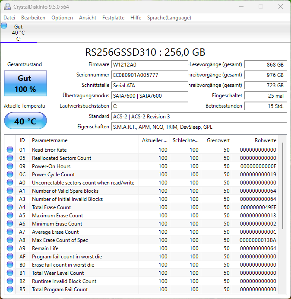This screenshot has height=299, width=291.
Task: Click the CrystalDiskInfo app icon in title bar
Action: 6,6
